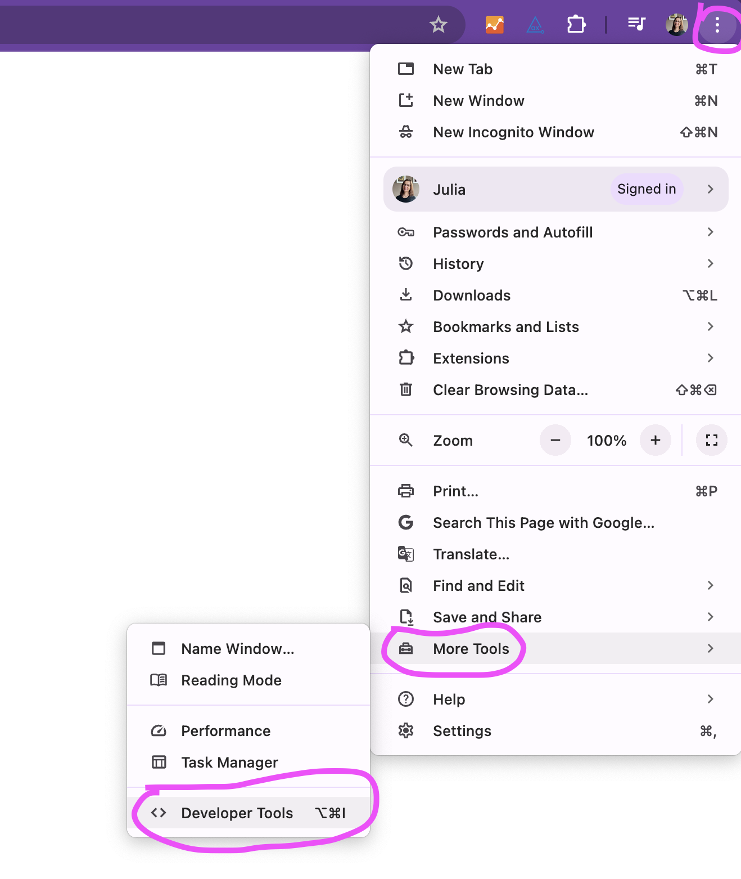Expand the Julia Signed in profile row

click(x=555, y=189)
